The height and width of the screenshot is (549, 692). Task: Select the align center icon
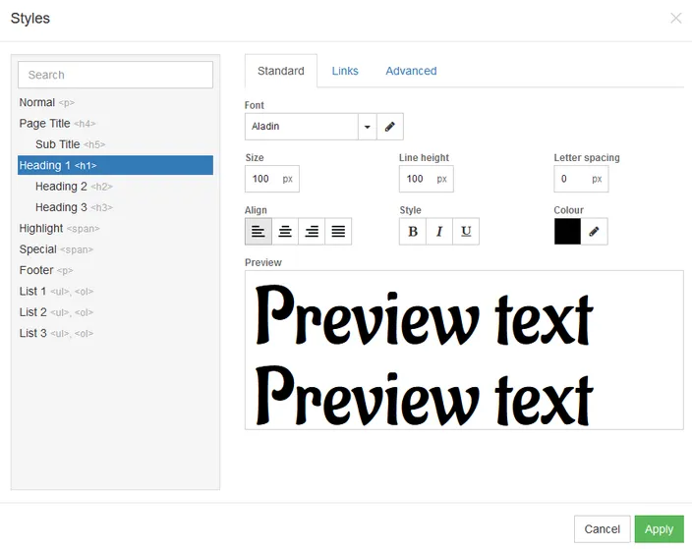285,231
